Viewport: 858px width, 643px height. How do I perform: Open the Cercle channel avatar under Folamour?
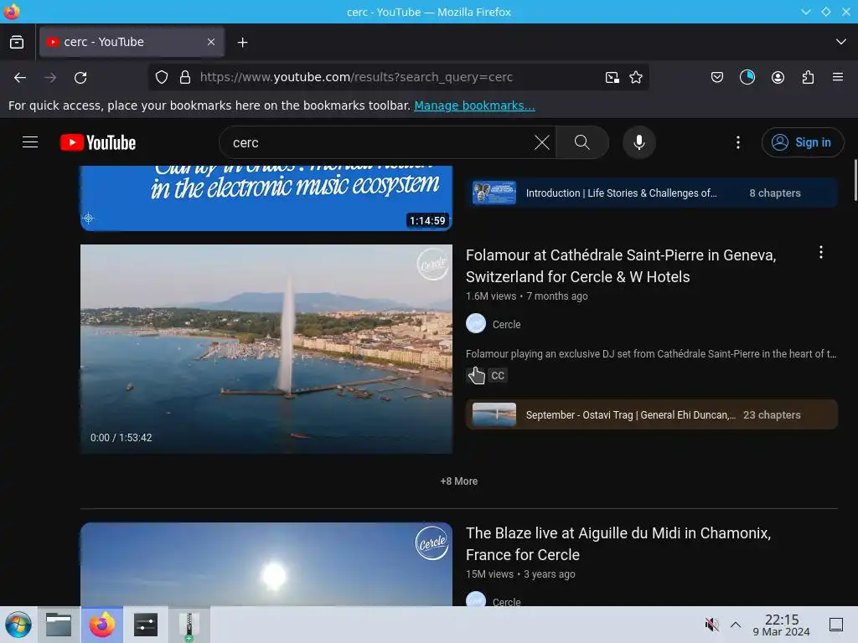pyautogui.click(x=476, y=324)
